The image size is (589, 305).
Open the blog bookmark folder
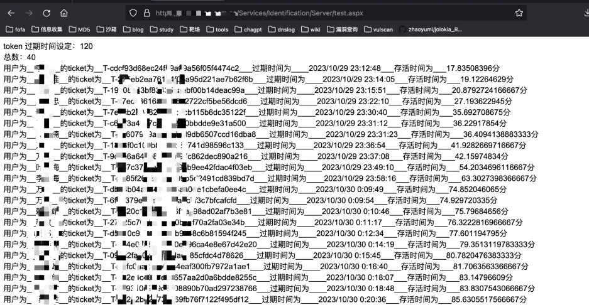pyautogui.click(x=133, y=29)
